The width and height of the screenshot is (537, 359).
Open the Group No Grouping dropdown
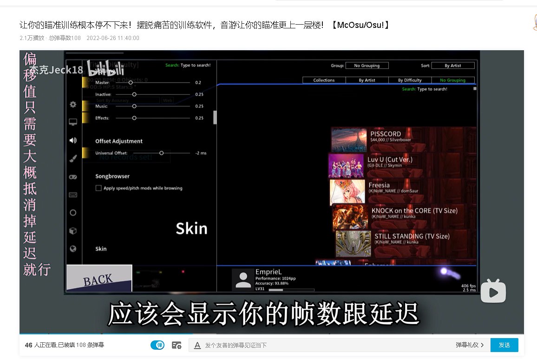click(367, 66)
